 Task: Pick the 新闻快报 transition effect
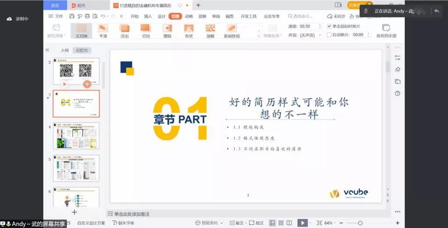232,30
